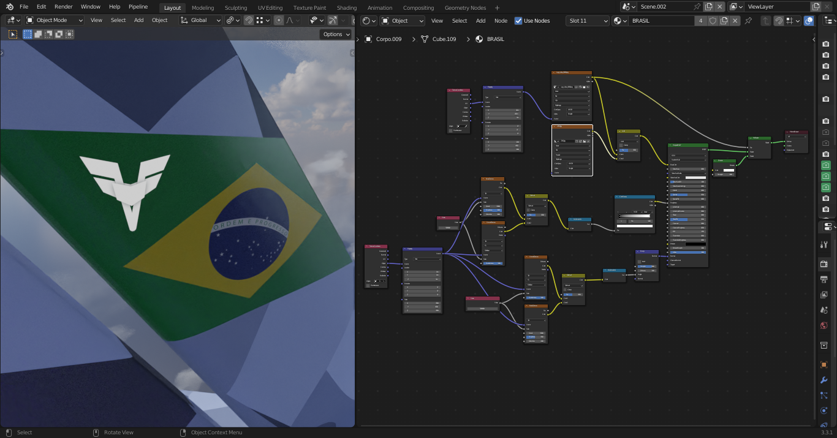This screenshot has height=438, width=837.
Task: Toggle show gizmo in 3D viewport
Action: (333, 20)
